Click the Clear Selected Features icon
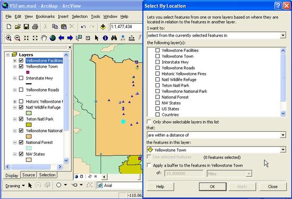Screen dimensions: 292x199 pyautogui.click(x=88, y=38)
